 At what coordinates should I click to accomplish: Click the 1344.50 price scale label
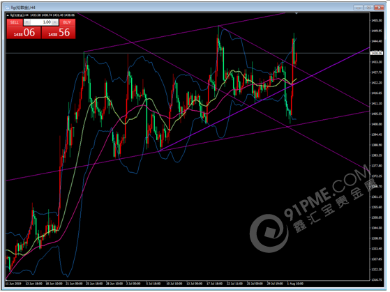(x=377, y=228)
